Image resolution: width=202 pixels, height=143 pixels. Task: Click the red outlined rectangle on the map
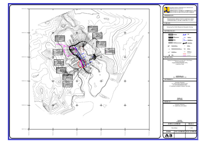[x=82, y=49]
